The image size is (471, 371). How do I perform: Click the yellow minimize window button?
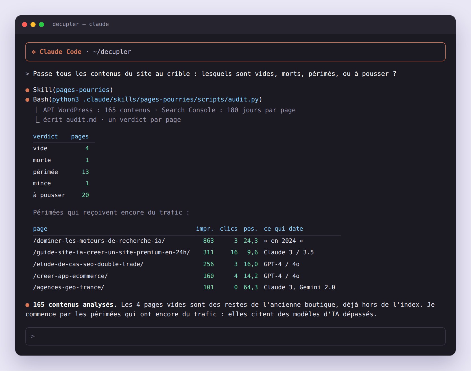(33, 25)
